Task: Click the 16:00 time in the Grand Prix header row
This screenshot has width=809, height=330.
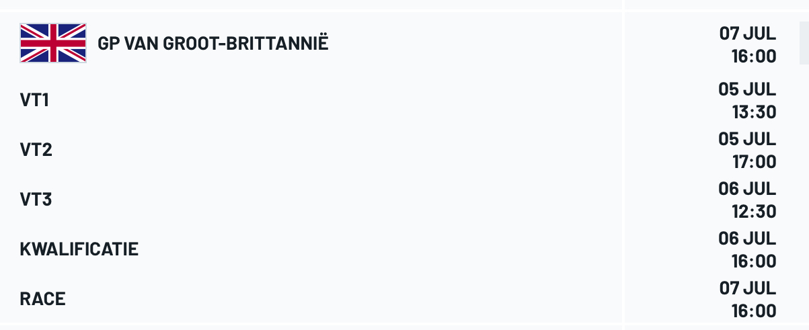Action: point(754,56)
